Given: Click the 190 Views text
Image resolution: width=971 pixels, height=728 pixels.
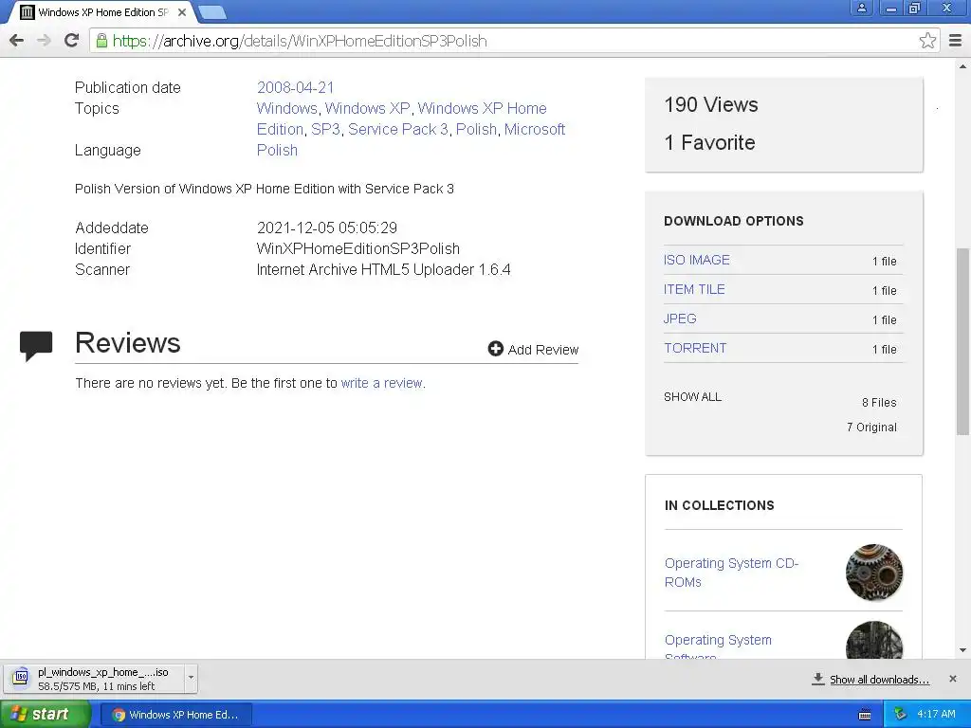Looking at the screenshot, I should coord(711,104).
